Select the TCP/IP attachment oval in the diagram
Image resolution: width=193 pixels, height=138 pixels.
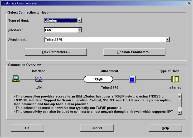[x=98, y=79]
